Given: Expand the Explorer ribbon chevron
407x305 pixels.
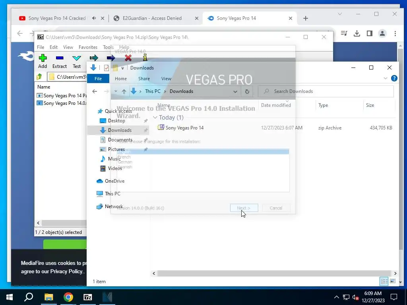Looking at the screenshot, I should 386,78.
